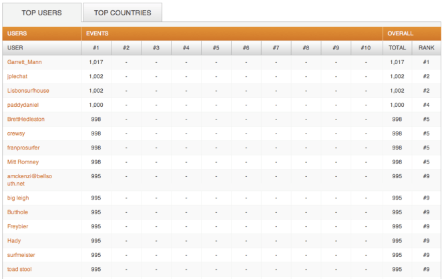Click the USER column header

15,48
